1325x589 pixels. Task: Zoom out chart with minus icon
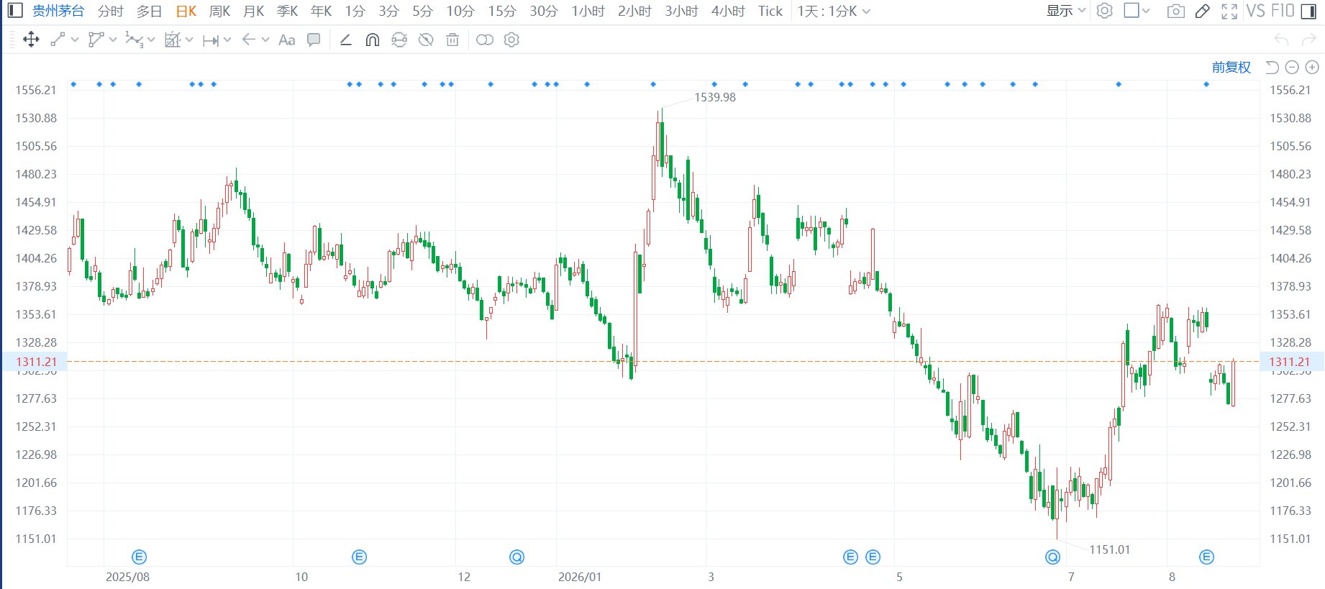point(1292,67)
